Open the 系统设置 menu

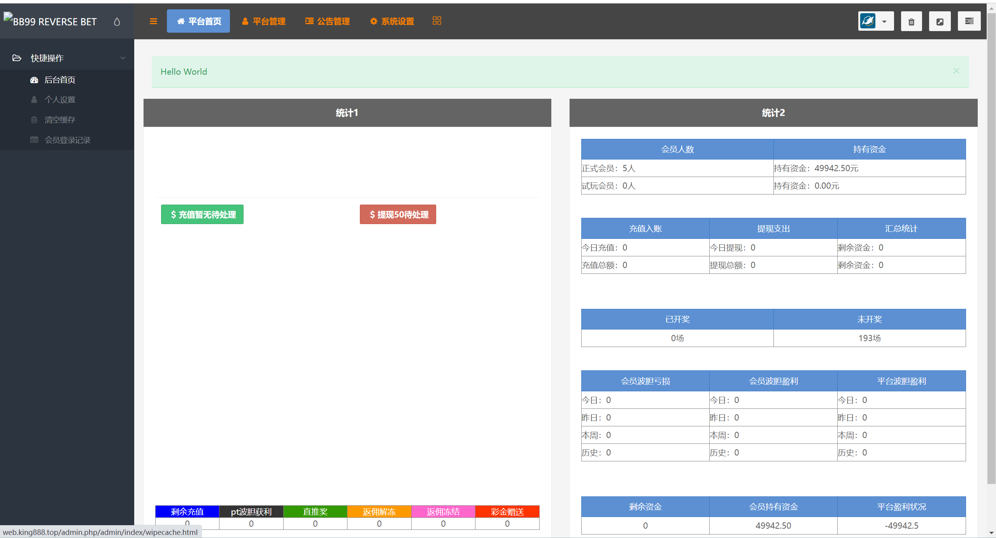392,21
